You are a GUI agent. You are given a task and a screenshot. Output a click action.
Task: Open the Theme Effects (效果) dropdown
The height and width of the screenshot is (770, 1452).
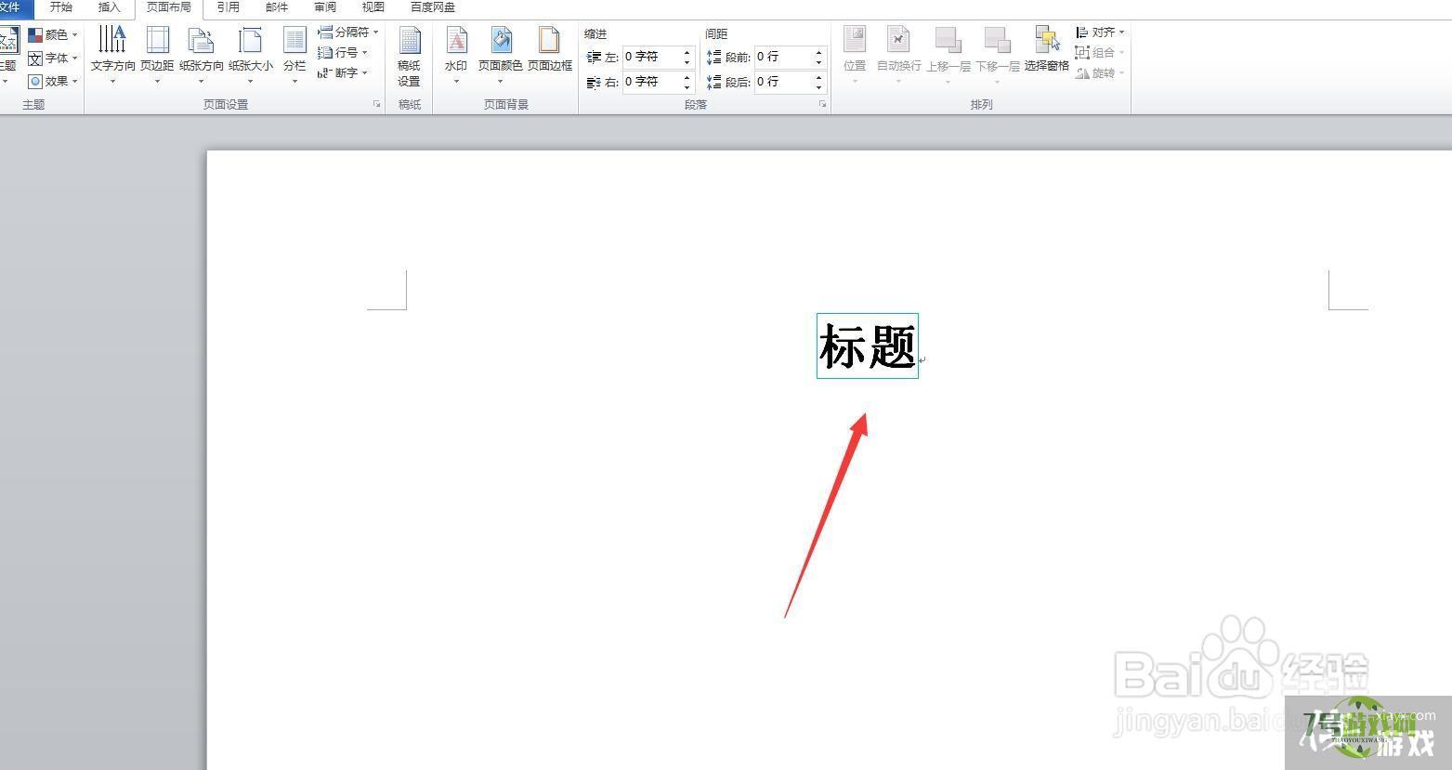53,82
